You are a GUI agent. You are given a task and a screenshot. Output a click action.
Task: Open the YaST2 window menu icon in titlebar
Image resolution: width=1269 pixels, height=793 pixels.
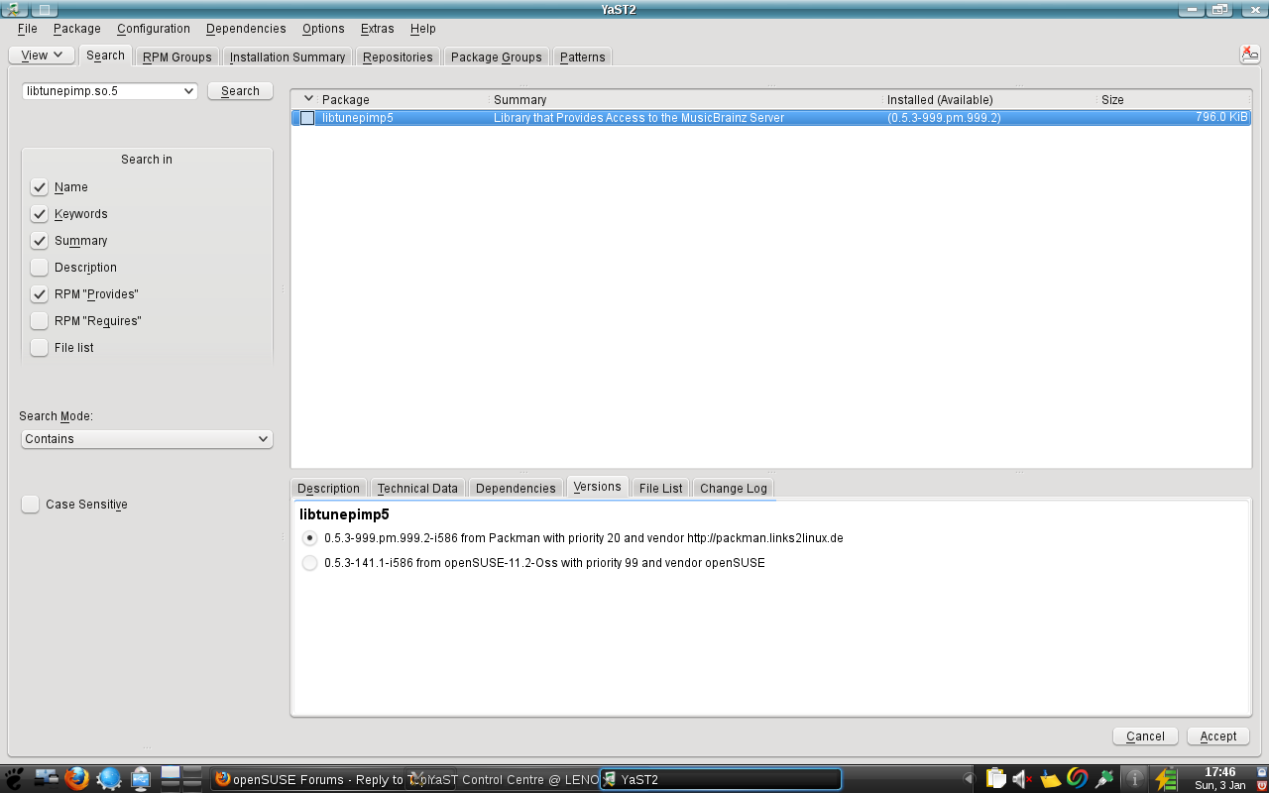12,9
